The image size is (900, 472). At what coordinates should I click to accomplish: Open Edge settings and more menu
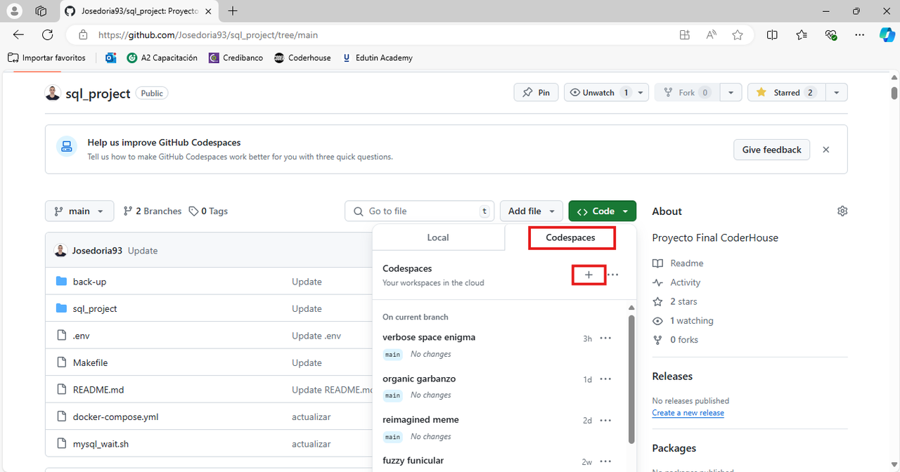tap(859, 34)
